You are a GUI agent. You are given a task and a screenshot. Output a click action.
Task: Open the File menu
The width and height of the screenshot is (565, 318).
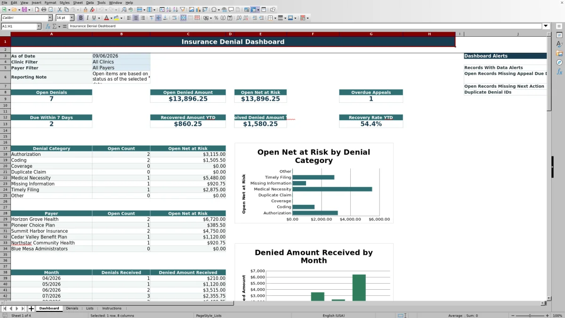click(4, 2)
